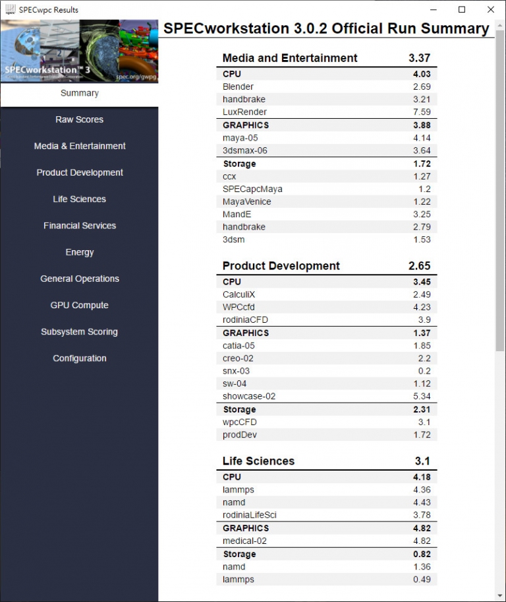Minimize the SPECwpc Results window

point(434,10)
